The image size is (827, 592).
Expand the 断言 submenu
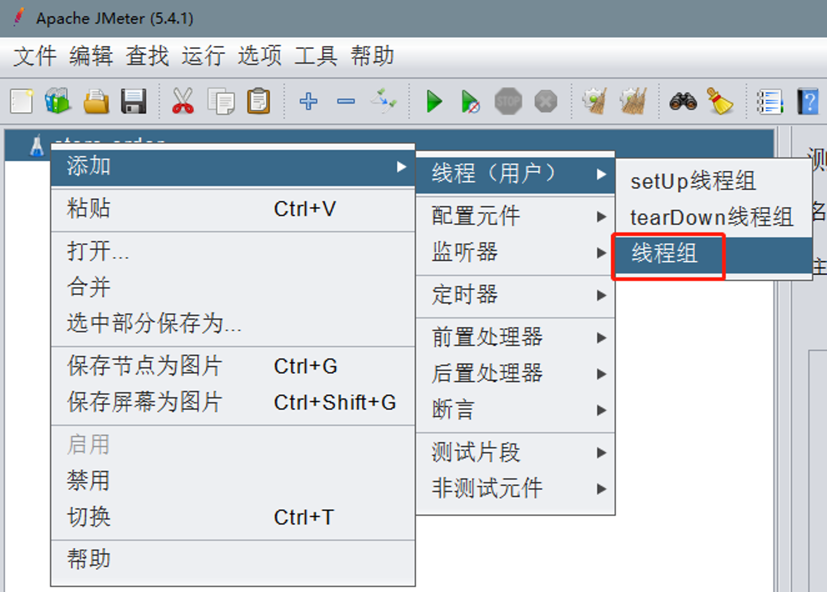point(515,410)
